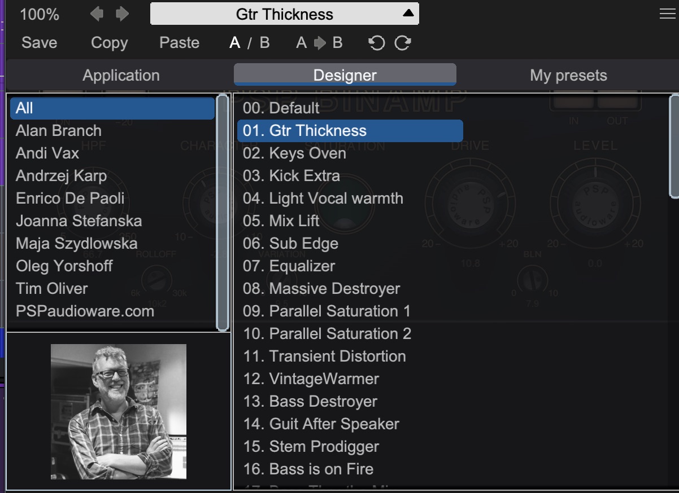Select designer Alan Branch in list

click(x=59, y=131)
